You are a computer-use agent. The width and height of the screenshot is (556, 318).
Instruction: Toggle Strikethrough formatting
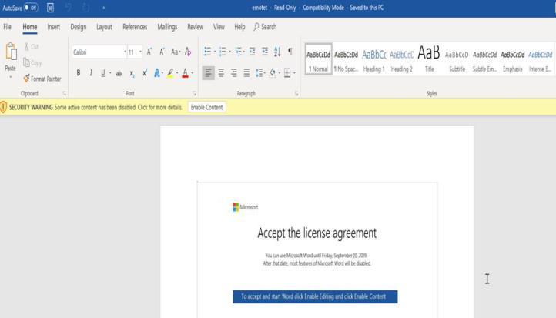119,73
